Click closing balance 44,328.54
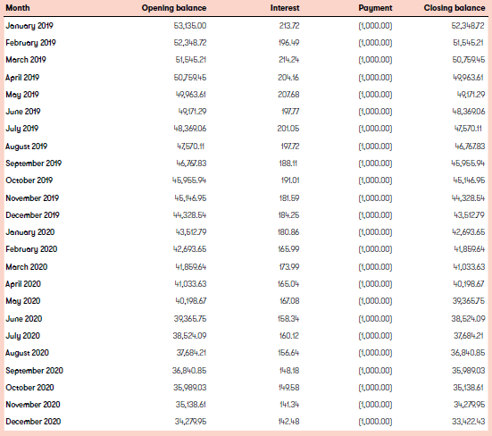The height and width of the screenshot is (436, 492). [x=468, y=198]
